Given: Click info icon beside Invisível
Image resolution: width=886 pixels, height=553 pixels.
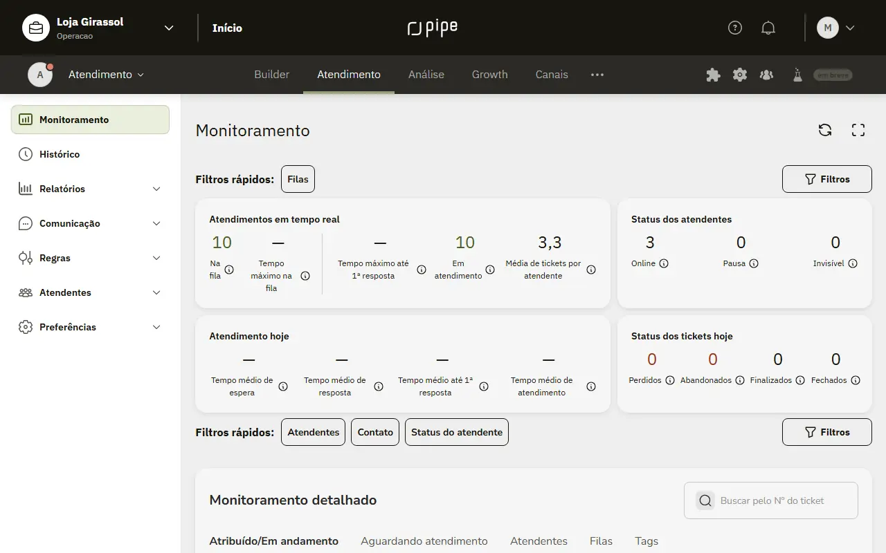Looking at the screenshot, I should pos(853,263).
